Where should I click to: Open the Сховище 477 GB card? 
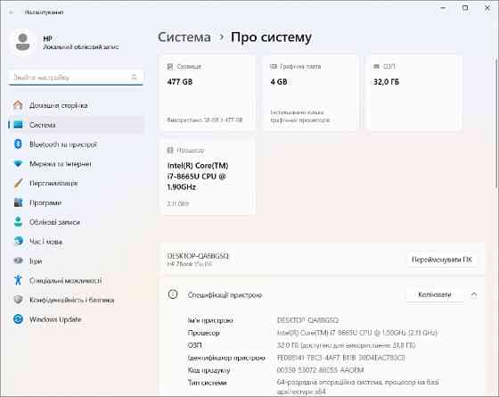pos(208,93)
